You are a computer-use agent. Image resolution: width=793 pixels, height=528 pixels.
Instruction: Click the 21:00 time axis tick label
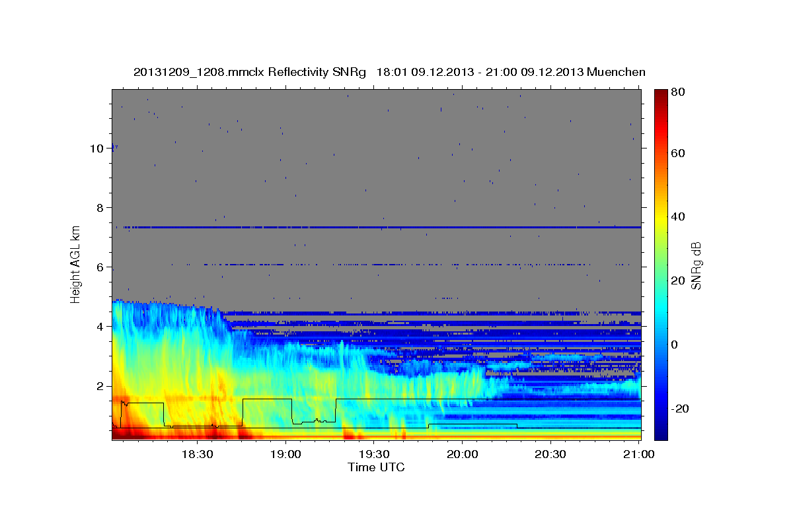pos(639,455)
